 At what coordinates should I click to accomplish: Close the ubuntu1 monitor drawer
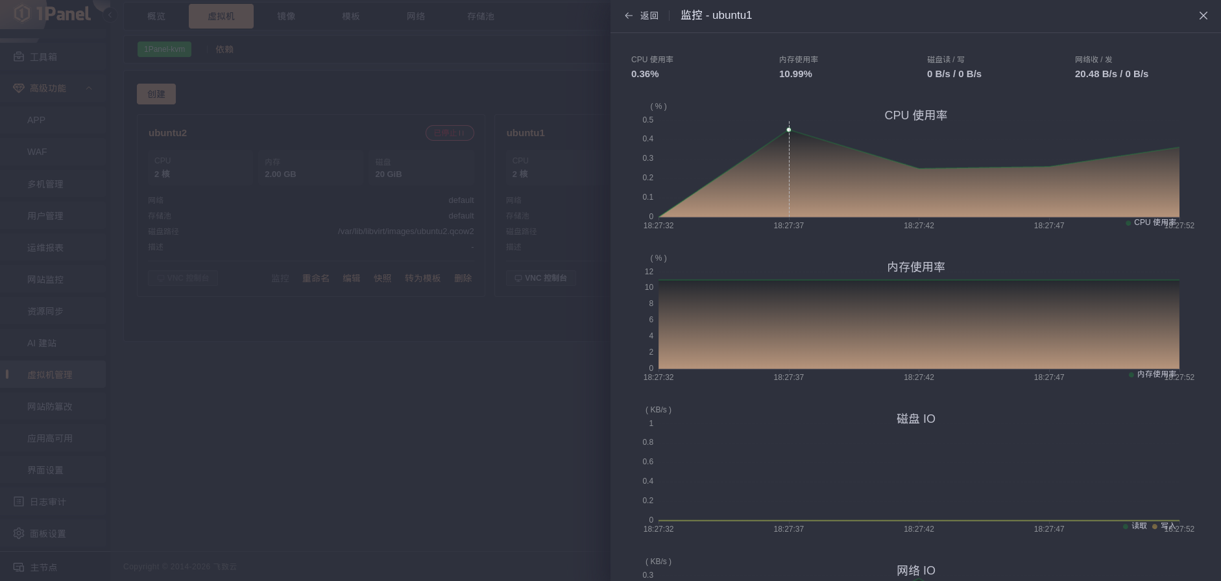tap(1203, 16)
